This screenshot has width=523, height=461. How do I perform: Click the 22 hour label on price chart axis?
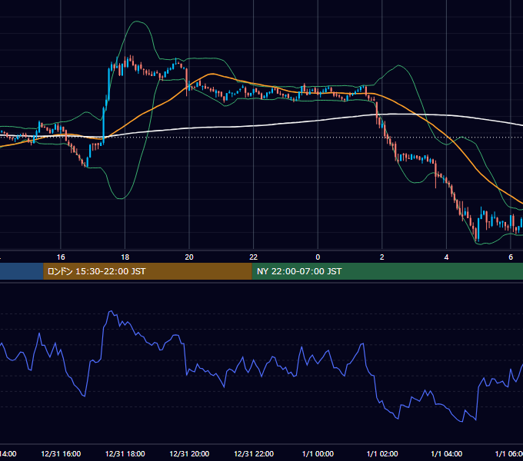coord(254,257)
